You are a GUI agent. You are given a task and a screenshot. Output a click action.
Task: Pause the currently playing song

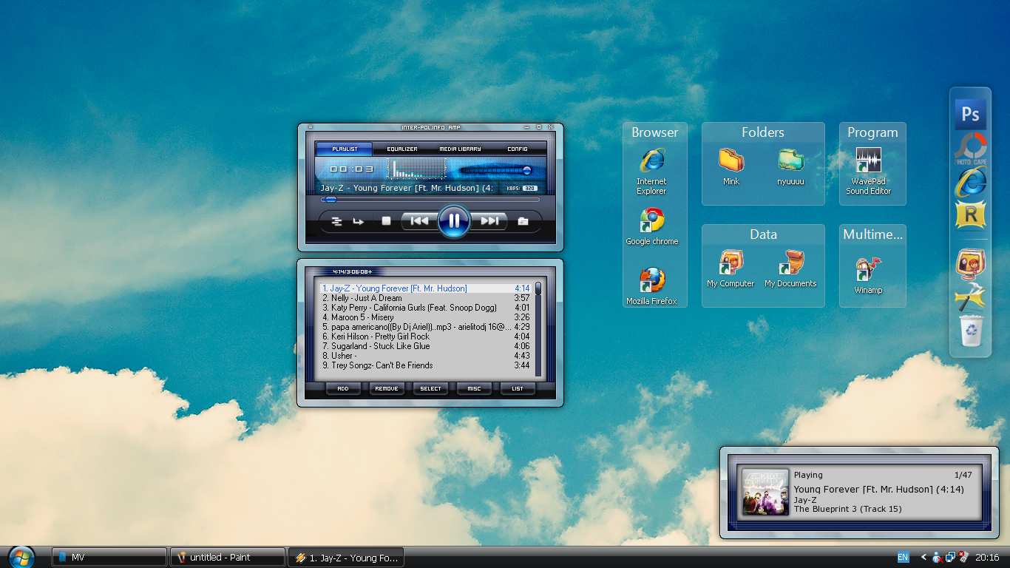point(454,220)
